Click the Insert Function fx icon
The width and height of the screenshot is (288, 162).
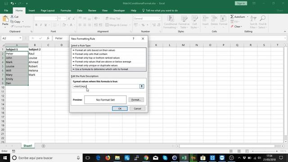point(48,38)
